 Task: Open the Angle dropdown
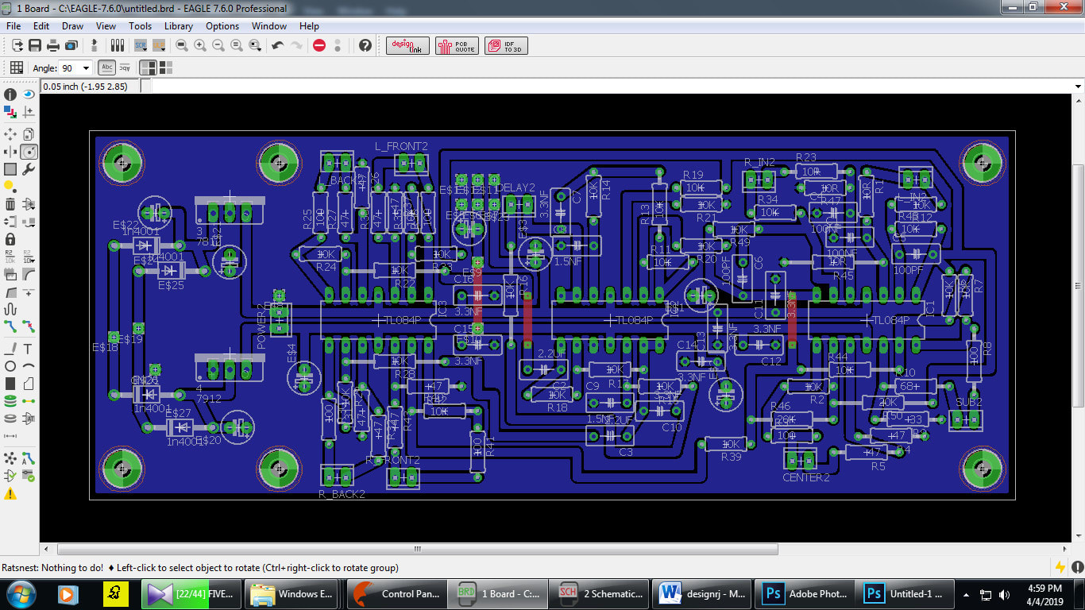[86, 68]
